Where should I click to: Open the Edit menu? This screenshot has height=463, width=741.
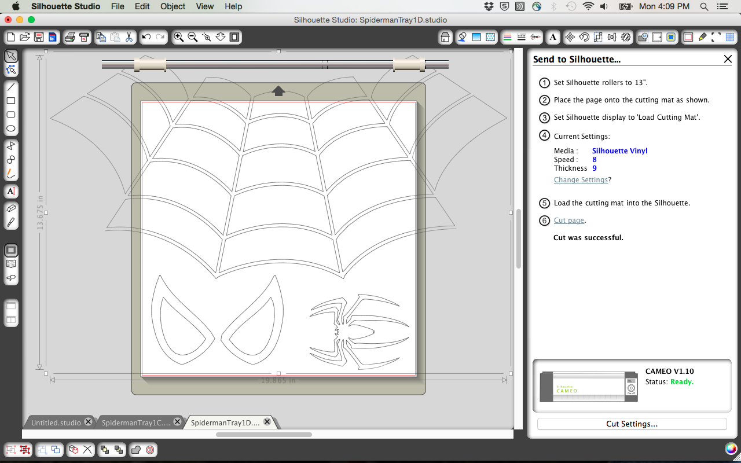(x=142, y=6)
